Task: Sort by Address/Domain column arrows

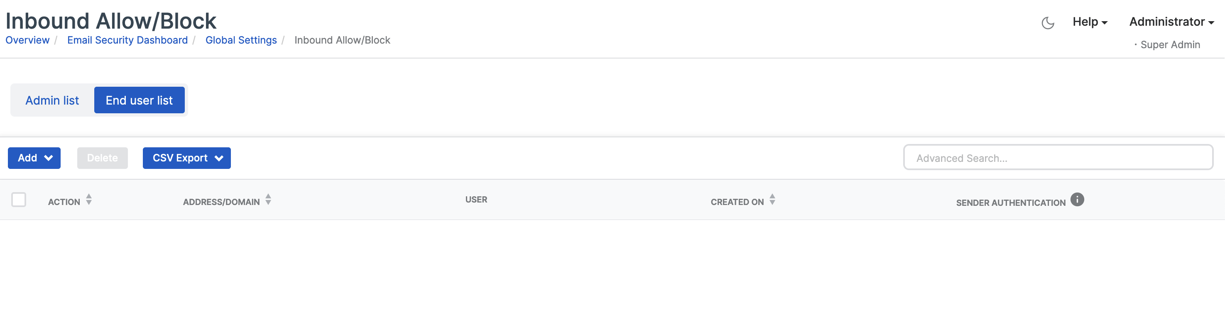Action: [268, 200]
